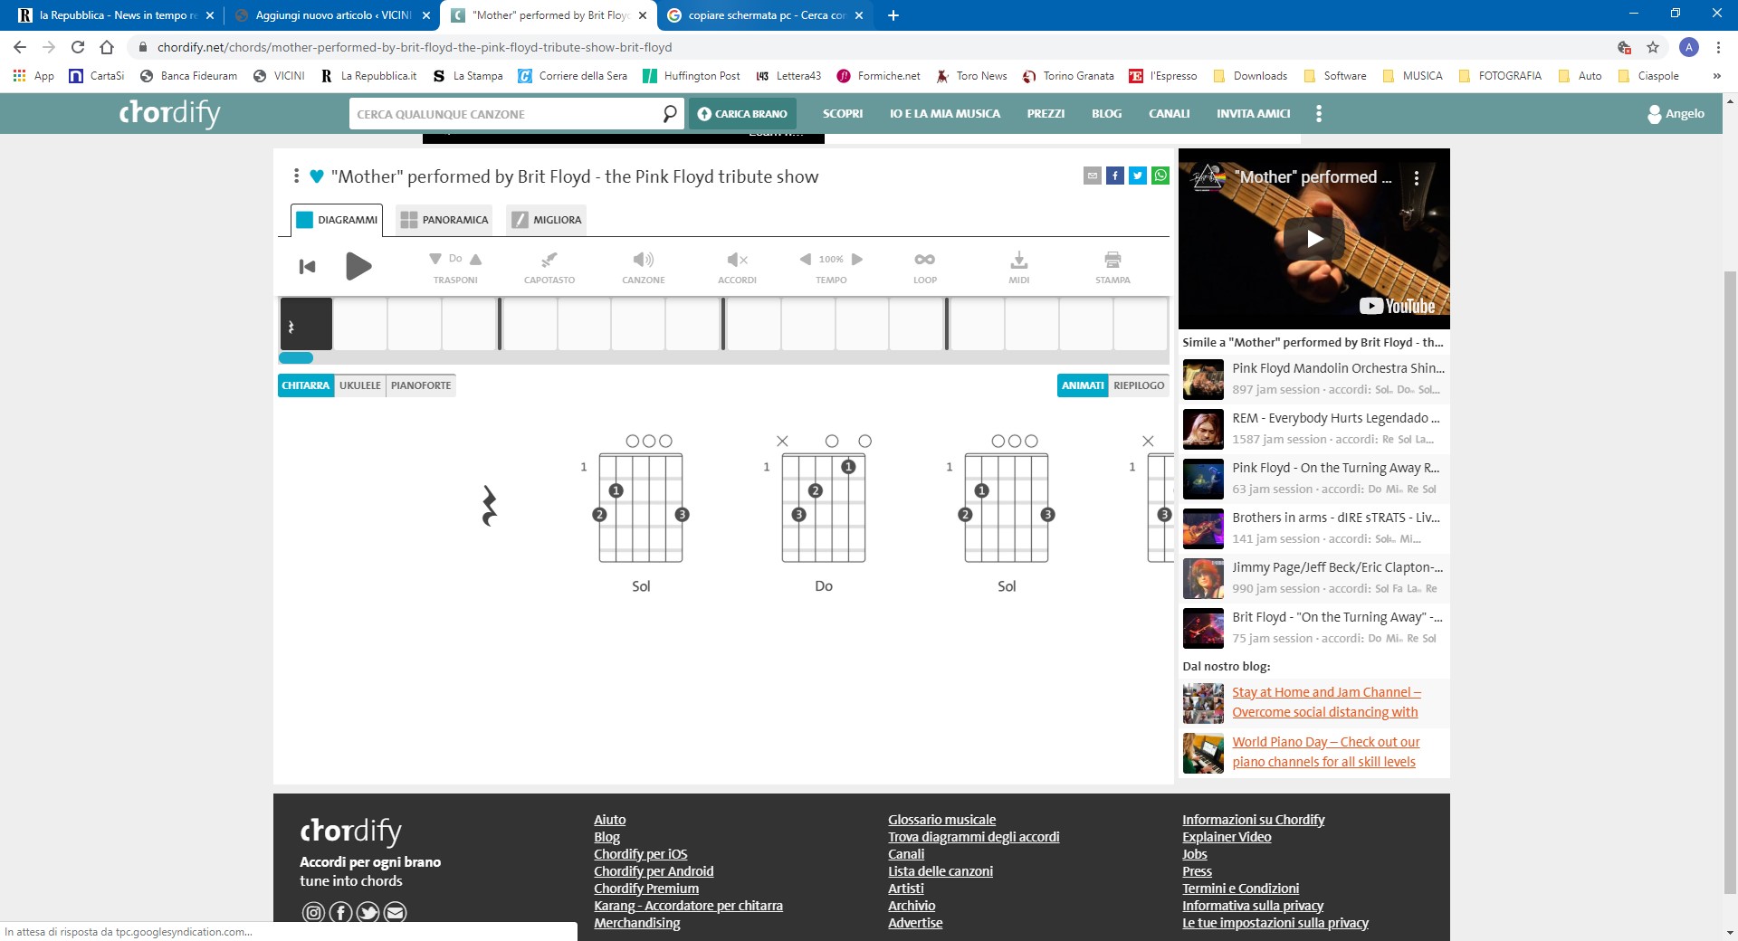Image resolution: width=1738 pixels, height=941 pixels.
Task: Share the song on Twitter
Action: (x=1138, y=176)
